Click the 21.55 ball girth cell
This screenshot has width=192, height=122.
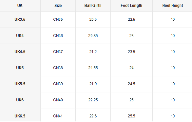tap(93, 68)
